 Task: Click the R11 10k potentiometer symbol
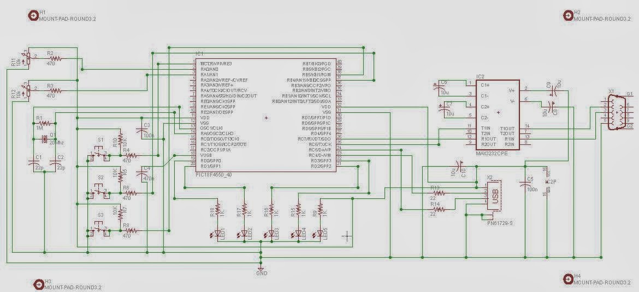coord(27,59)
